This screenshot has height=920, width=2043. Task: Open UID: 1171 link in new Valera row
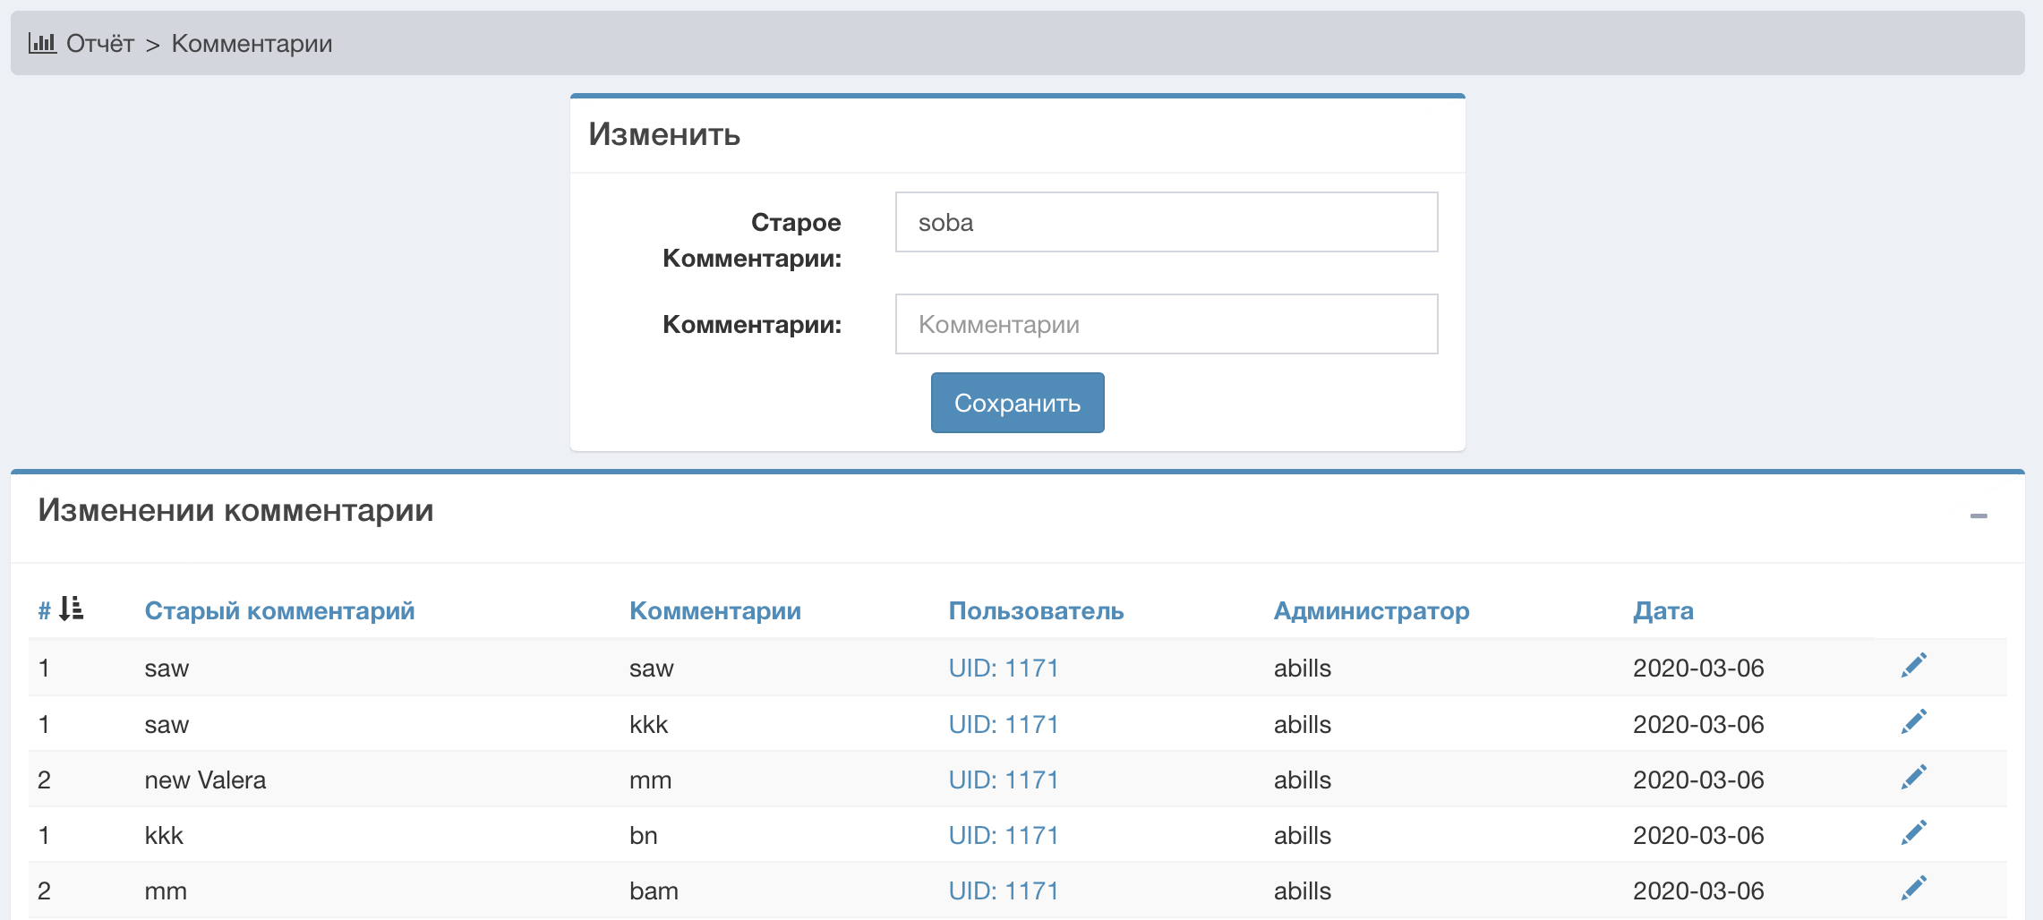click(x=1003, y=779)
